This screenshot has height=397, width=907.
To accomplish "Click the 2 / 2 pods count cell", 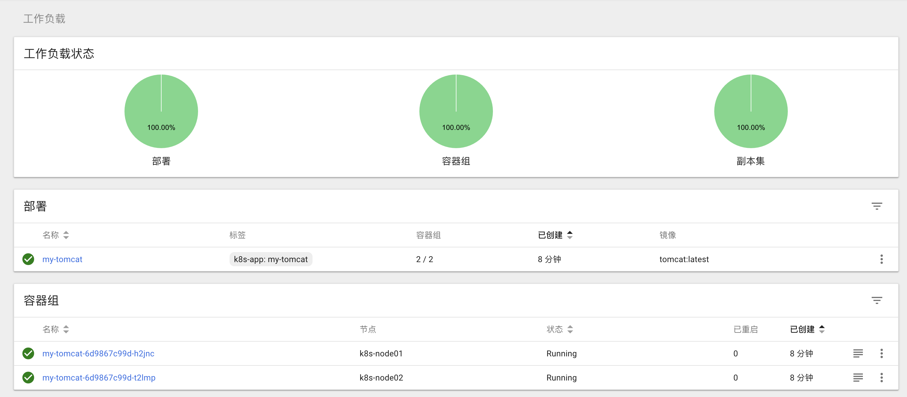I will [424, 259].
